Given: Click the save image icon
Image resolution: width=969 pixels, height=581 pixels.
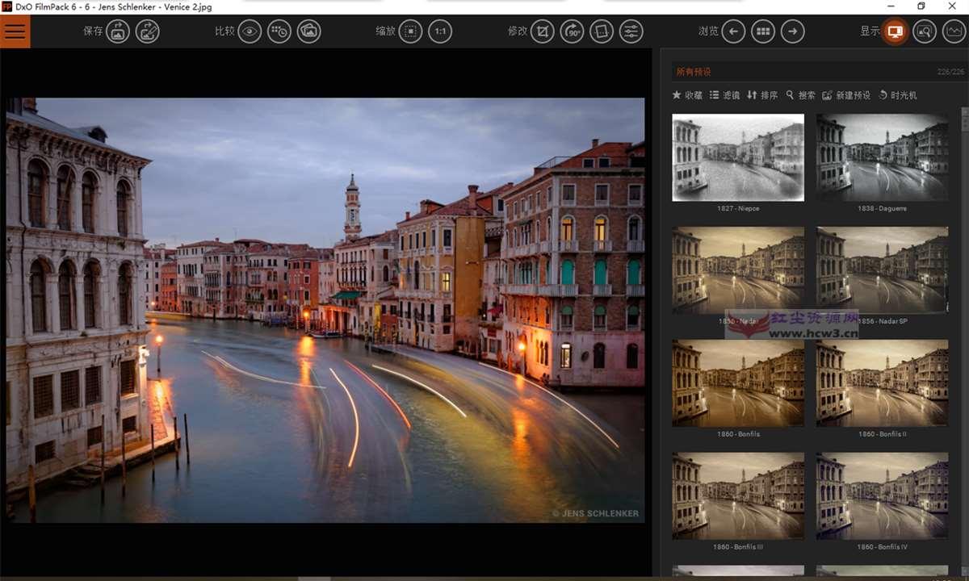Looking at the screenshot, I should 118,31.
